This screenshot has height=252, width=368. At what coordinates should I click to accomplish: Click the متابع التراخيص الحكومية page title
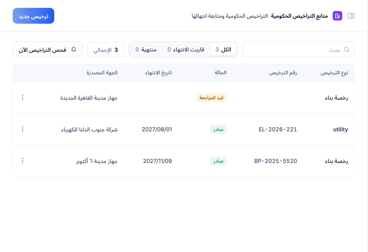tap(299, 16)
